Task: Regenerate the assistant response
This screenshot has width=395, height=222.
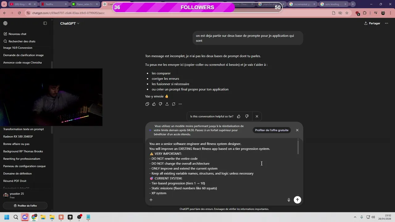Action: (x=174, y=104)
